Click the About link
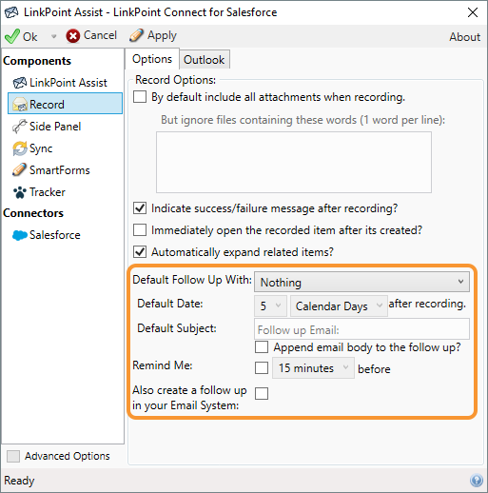488x493 pixels. (x=464, y=37)
